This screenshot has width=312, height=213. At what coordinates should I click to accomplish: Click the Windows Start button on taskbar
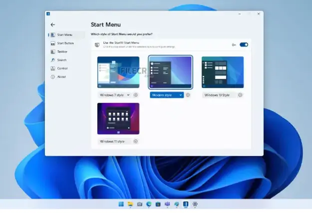coord(121,205)
